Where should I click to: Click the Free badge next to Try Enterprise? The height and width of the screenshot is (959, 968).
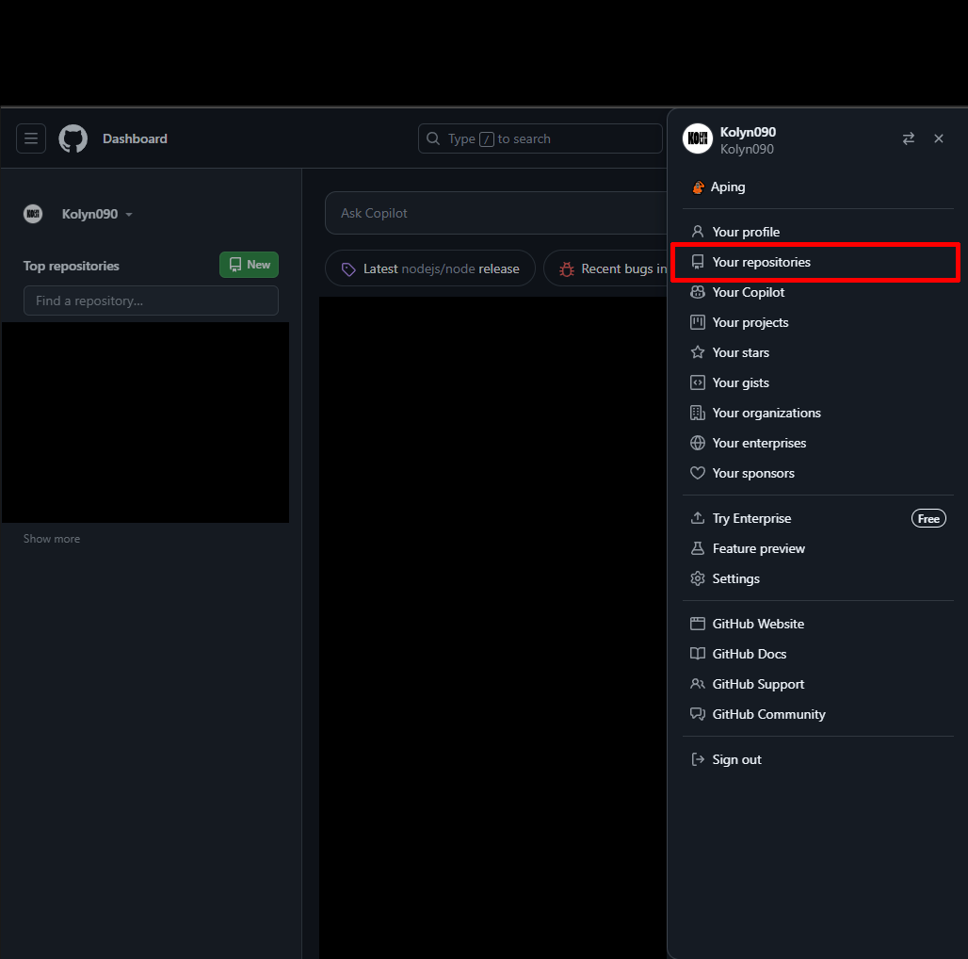pos(928,518)
